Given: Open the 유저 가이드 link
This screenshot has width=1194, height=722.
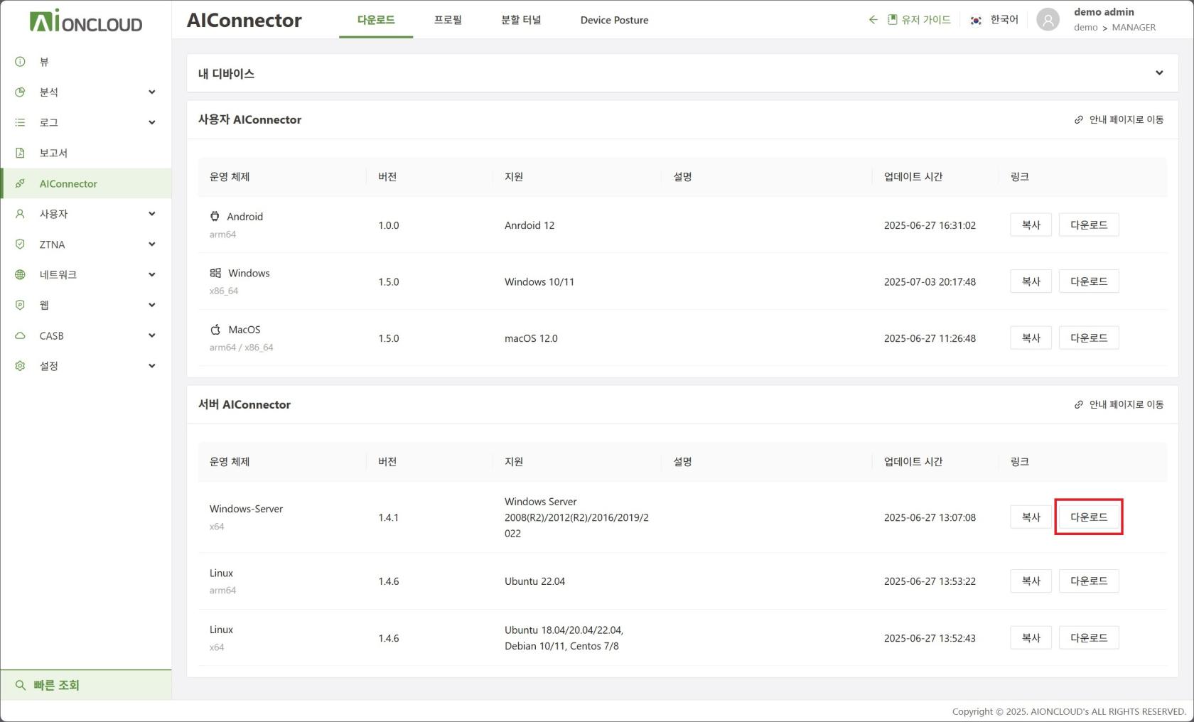Looking at the screenshot, I should point(919,20).
